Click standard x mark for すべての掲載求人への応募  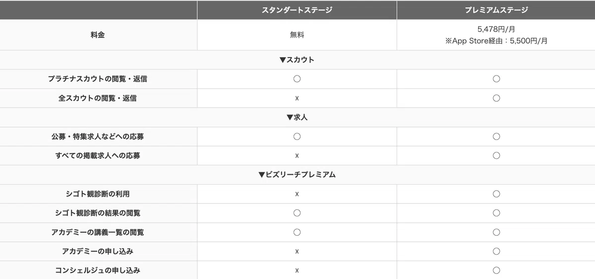point(297,156)
